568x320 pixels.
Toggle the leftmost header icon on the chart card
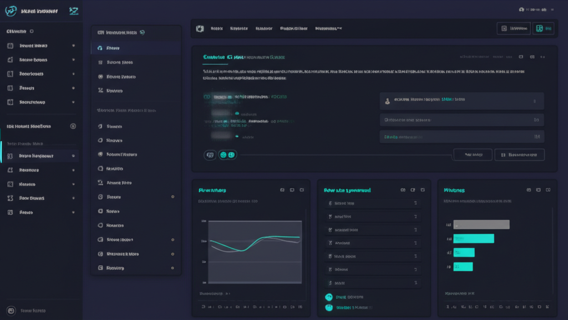click(283, 189)
